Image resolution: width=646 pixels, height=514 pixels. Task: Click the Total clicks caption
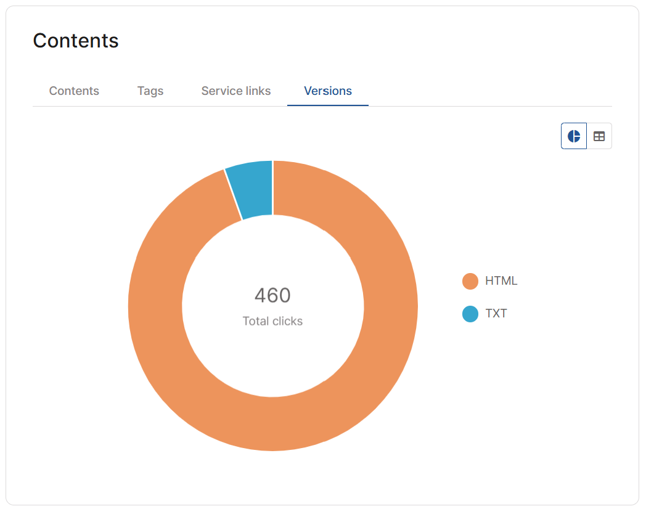[x=272, y=321]
